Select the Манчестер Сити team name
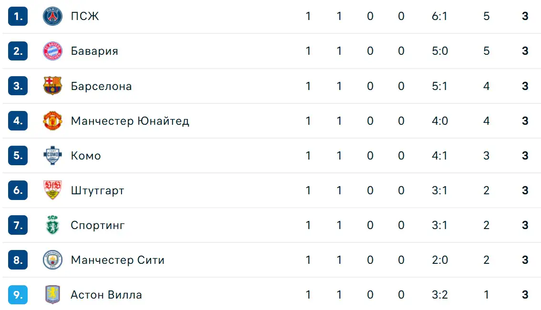541x310 pixels. (117, 260)
